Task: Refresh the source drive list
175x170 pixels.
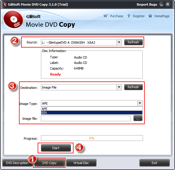Action: pos(133,42)
